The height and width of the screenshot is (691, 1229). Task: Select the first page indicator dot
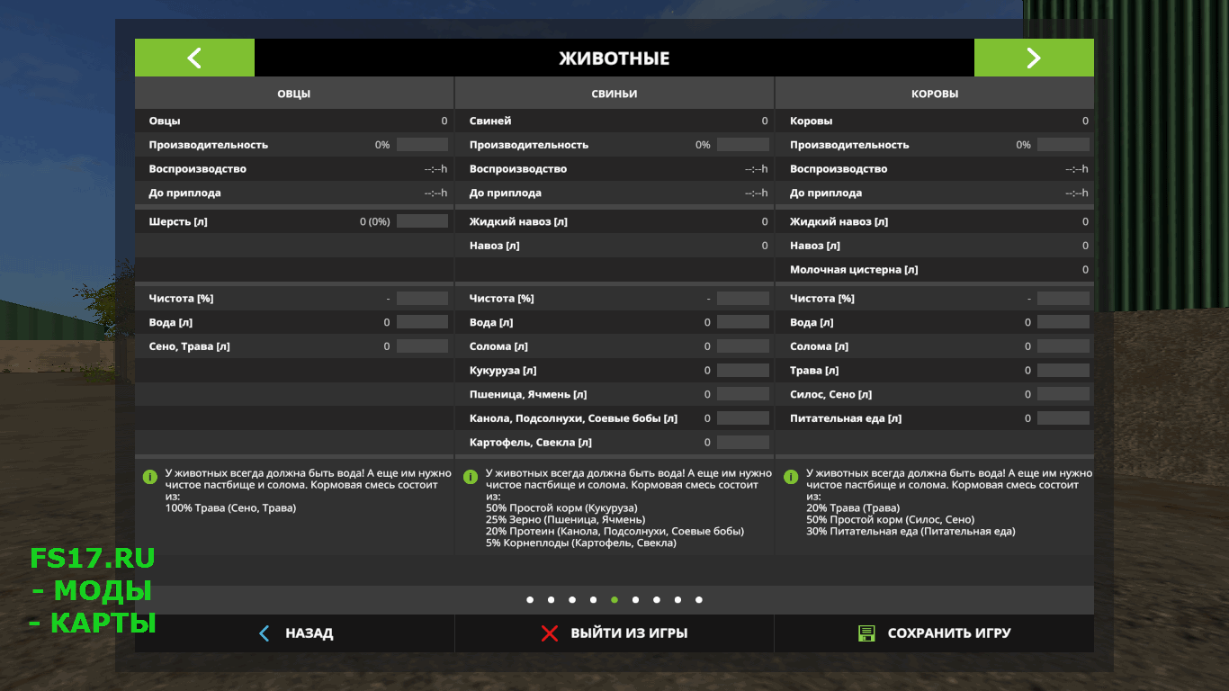(x=530, y=599)
